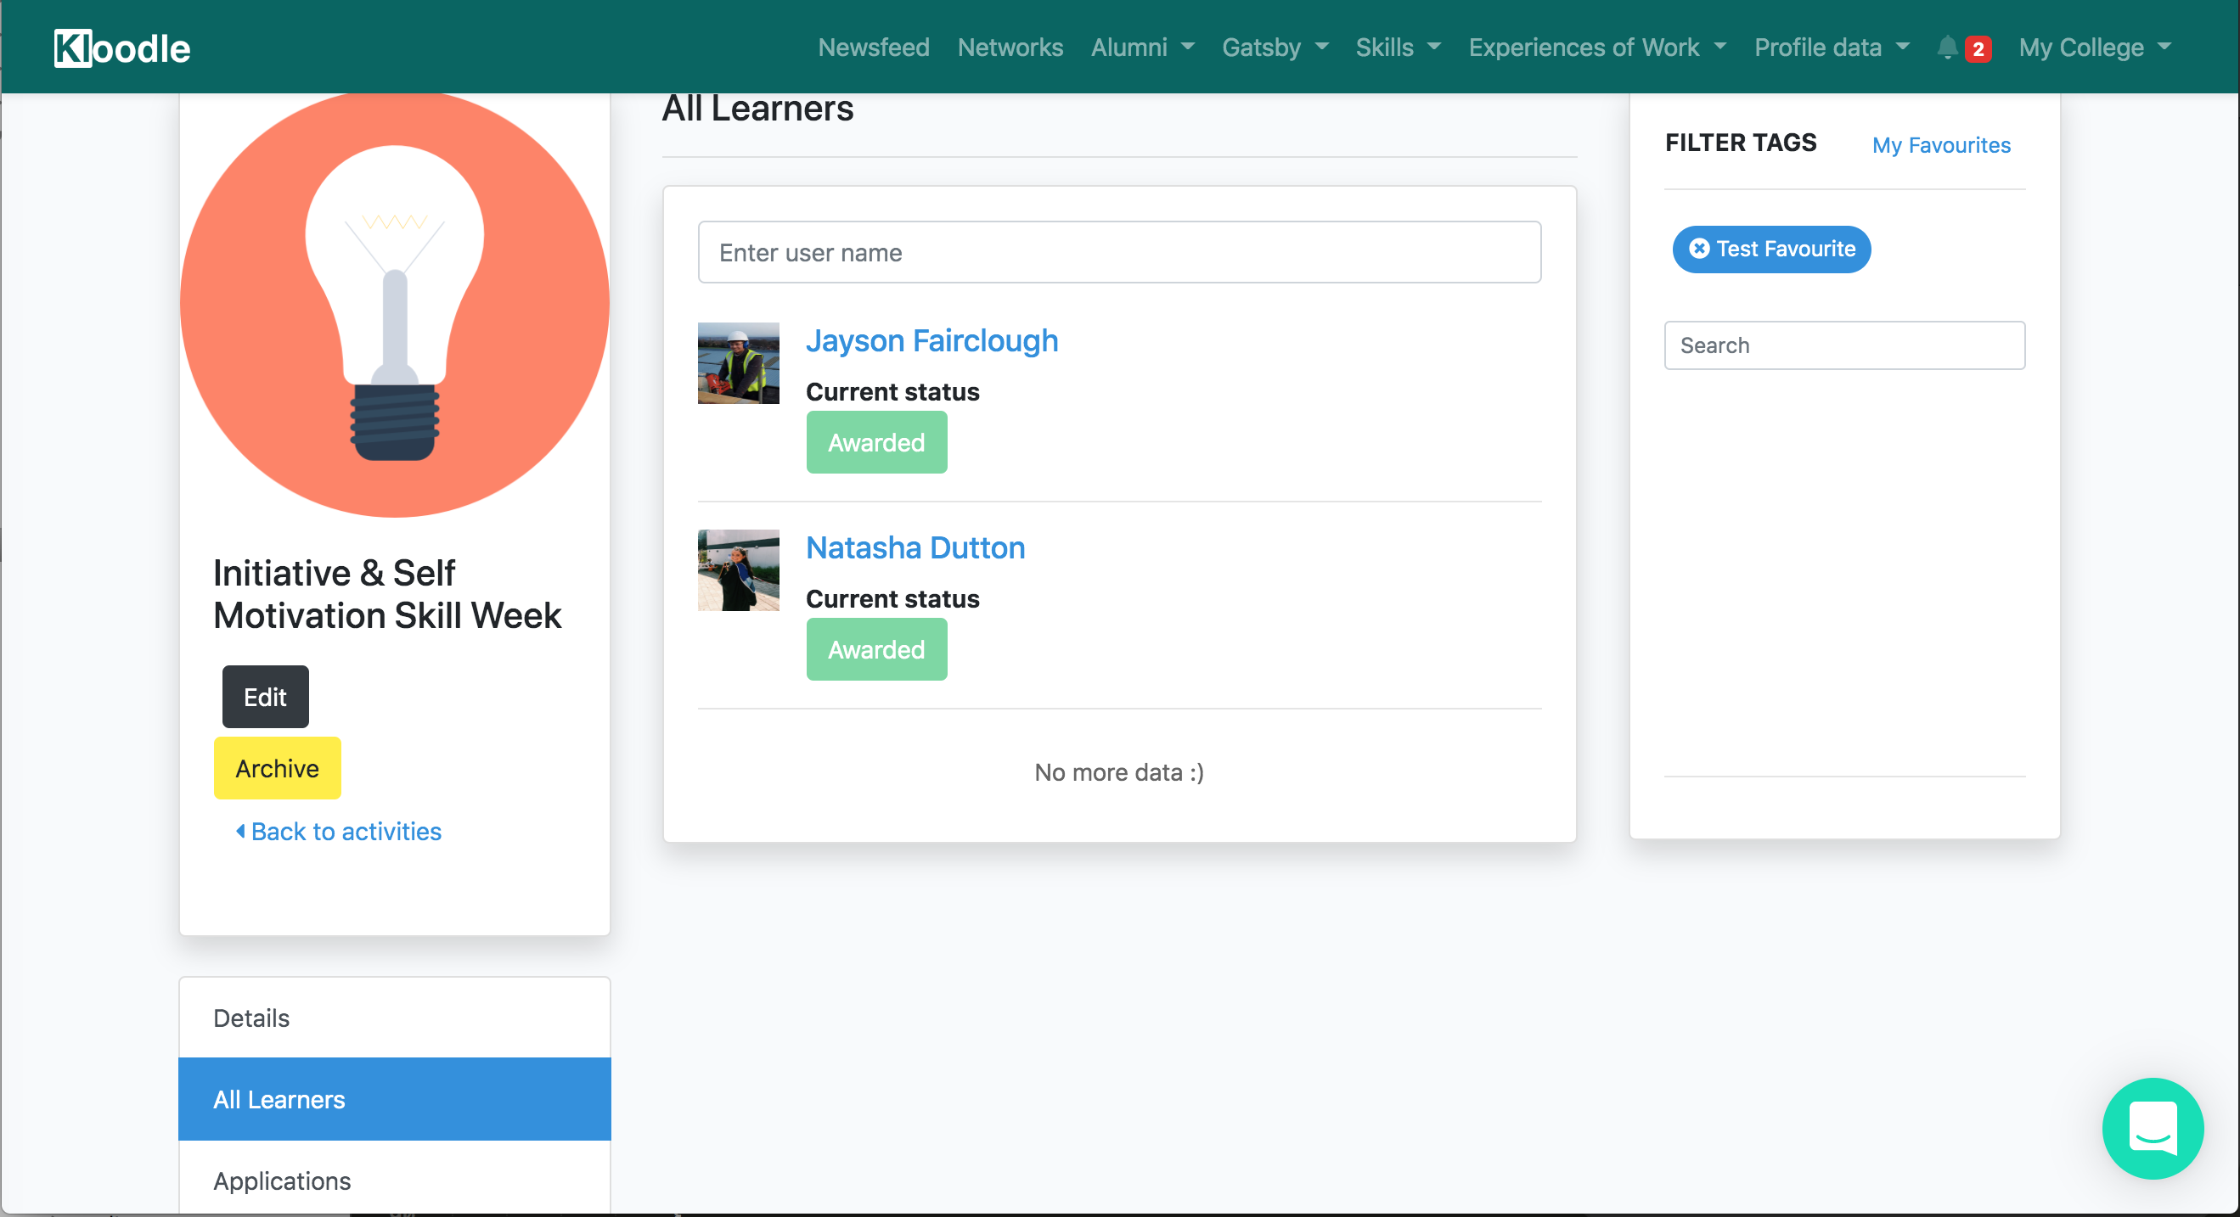This screenshot has width=2240, height=1217.
Task: Go to Networks
Action: click(1010, 47)
